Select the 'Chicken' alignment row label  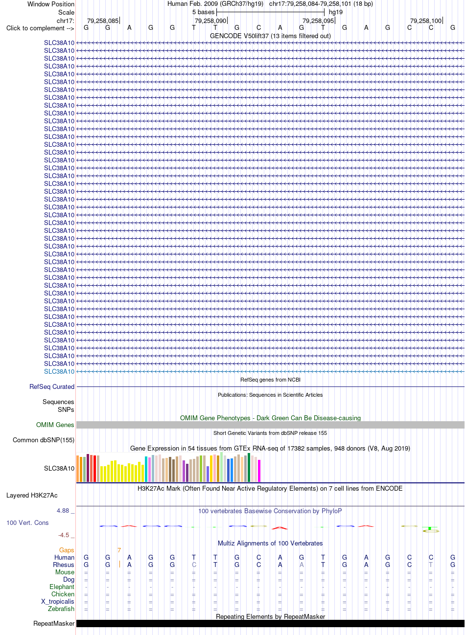tap(63, 594)
